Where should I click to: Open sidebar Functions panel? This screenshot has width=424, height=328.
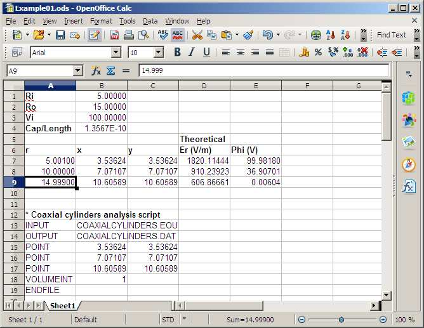(x=409, y=187)
